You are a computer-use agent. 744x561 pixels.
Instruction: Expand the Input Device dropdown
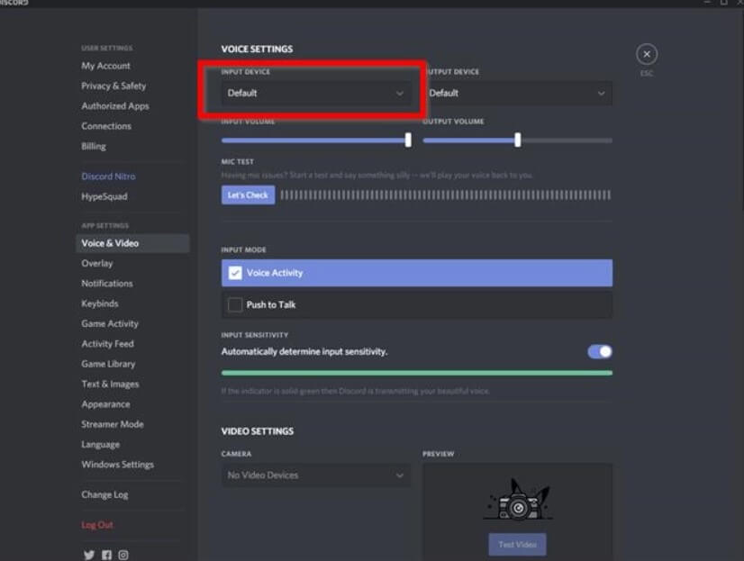316,93
